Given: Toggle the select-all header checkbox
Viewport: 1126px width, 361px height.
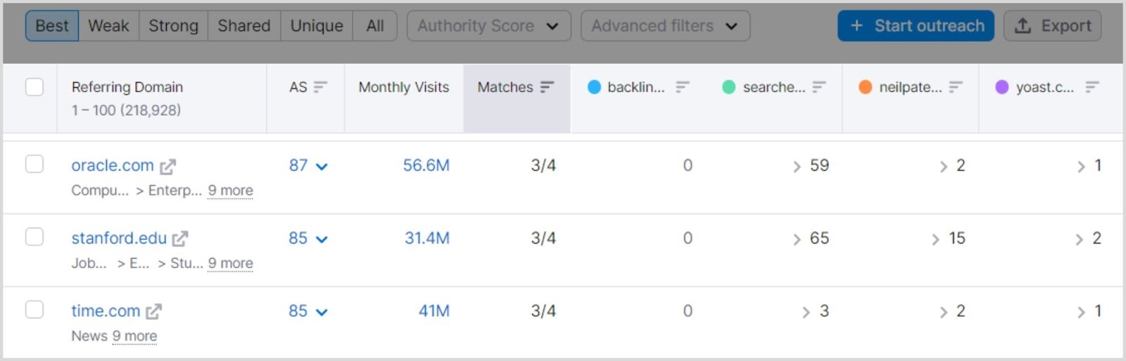Looking at the screenshot, I should (34, 87).
